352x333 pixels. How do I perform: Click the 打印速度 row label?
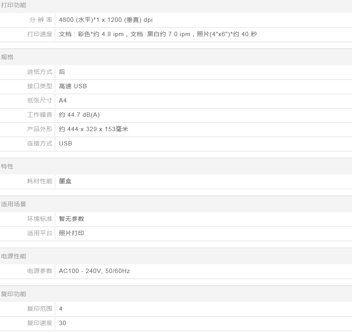[x=40, y=34]
